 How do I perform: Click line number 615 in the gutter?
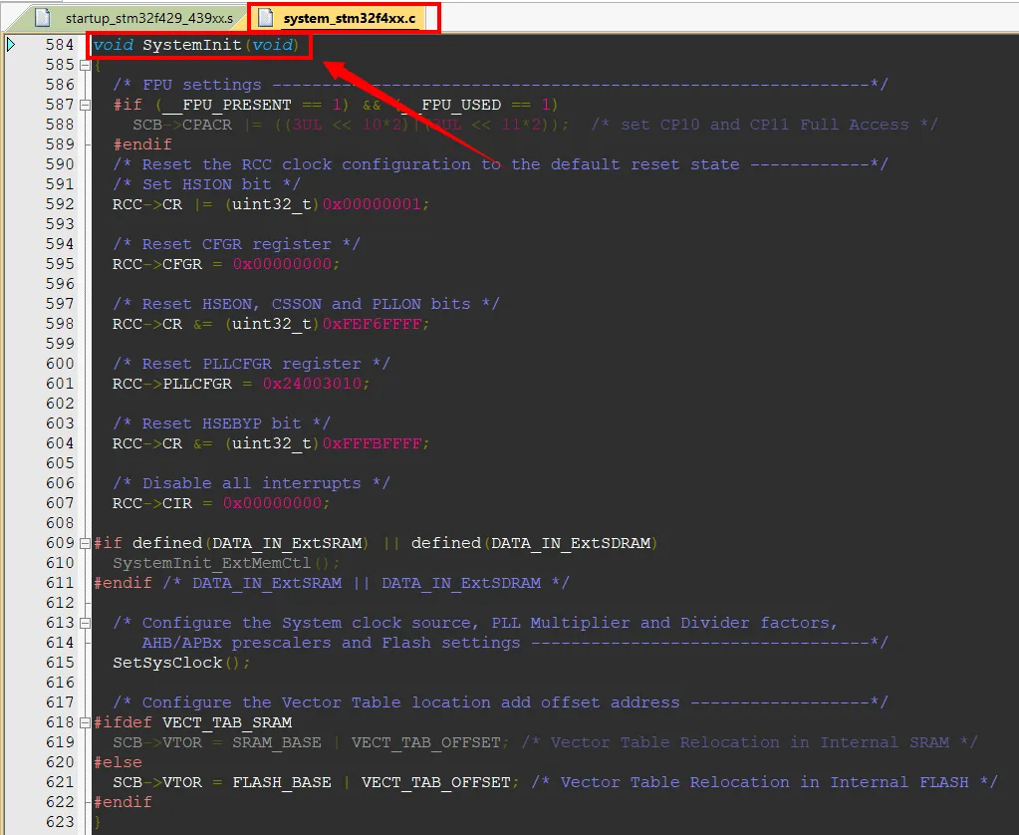(60, 663)
